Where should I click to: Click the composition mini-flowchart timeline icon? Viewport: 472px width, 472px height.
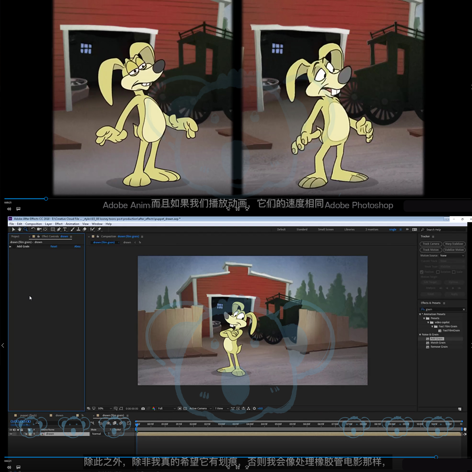[x=92, y=423]
